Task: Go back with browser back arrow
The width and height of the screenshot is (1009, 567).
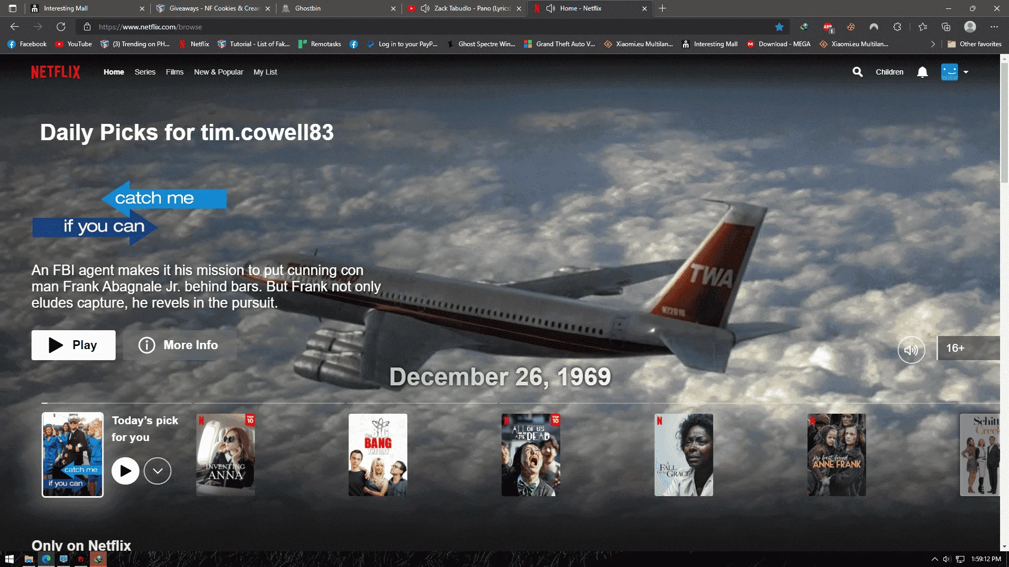Action: [x=15, y=27]
